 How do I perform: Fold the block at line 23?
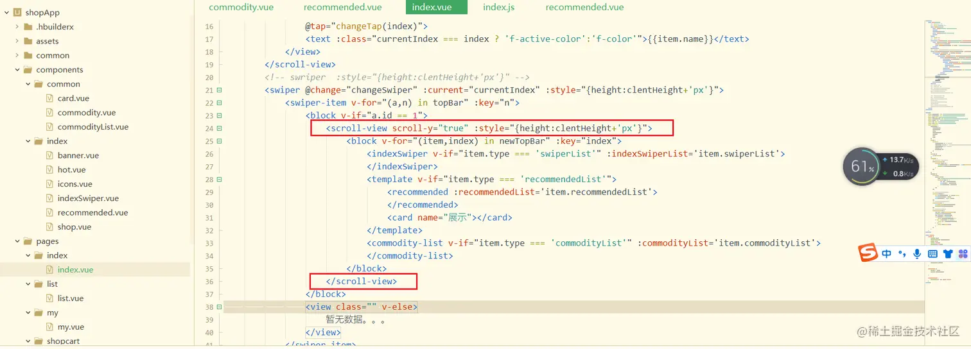[219, 116]
